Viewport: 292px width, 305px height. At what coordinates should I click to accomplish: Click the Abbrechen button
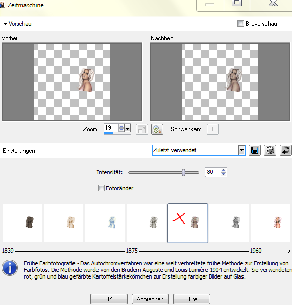click(150, 299)
